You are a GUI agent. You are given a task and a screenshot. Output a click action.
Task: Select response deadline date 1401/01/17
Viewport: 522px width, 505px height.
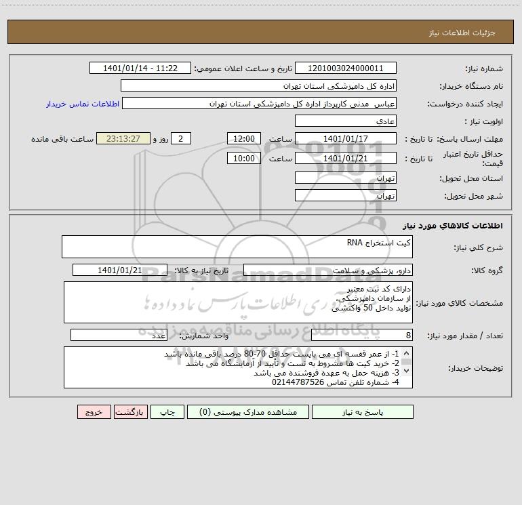point(346,138)
